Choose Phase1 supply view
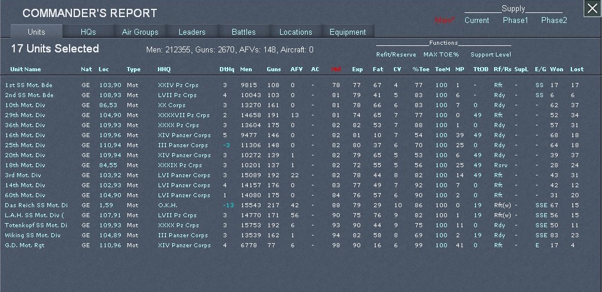Screen dimensions: 602x292 [515, 21]
